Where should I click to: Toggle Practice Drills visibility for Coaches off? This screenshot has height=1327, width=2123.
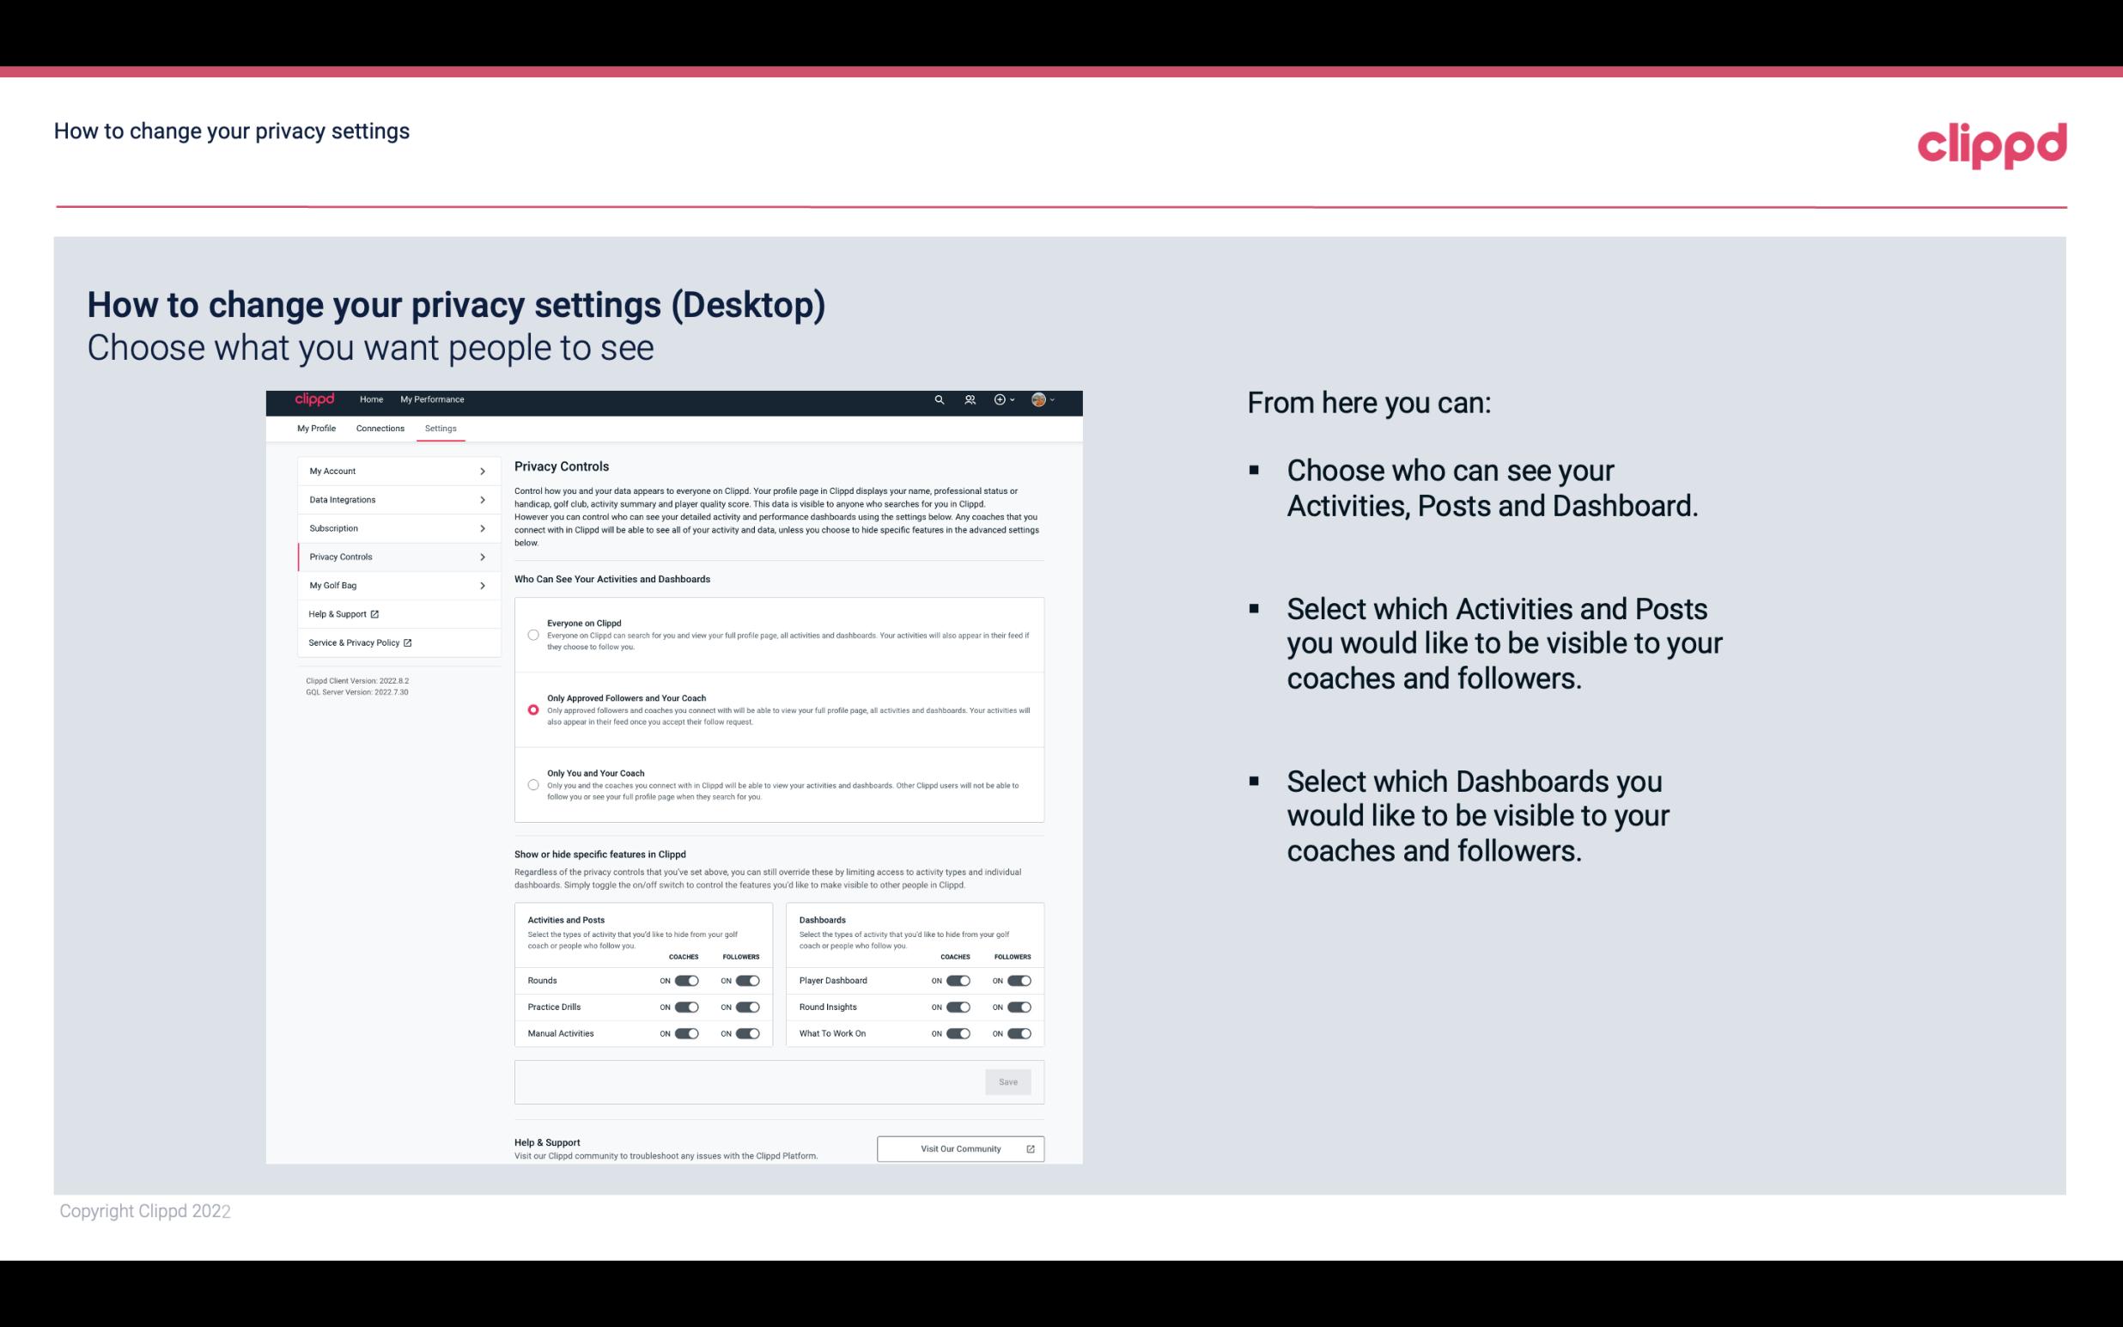click(x=684, y=1006)
